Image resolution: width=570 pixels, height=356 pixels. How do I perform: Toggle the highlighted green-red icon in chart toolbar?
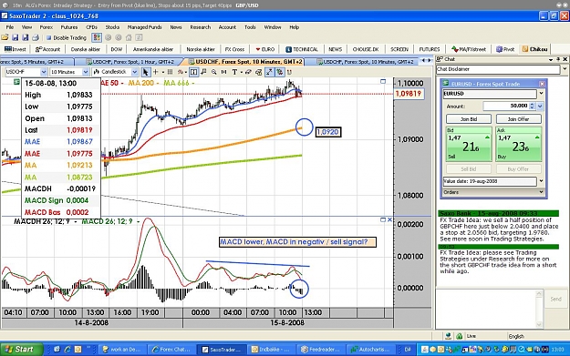point(280,72)
